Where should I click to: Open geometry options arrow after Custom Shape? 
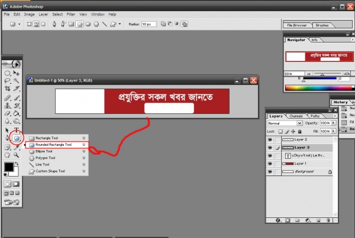tap(120, 24)
